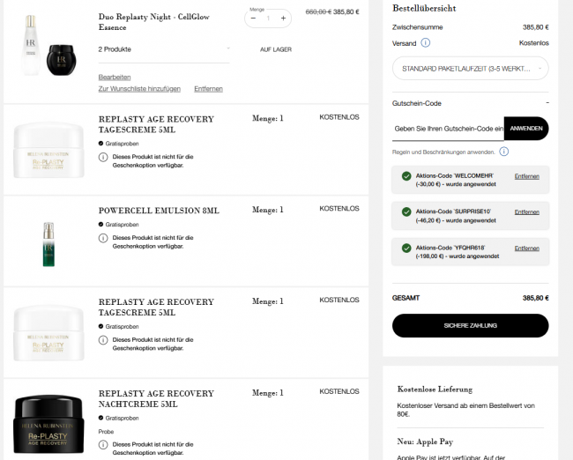Expand the 2 Produkte dropdown
Viewport: 573px width, 460px height.
pos(164,49)
